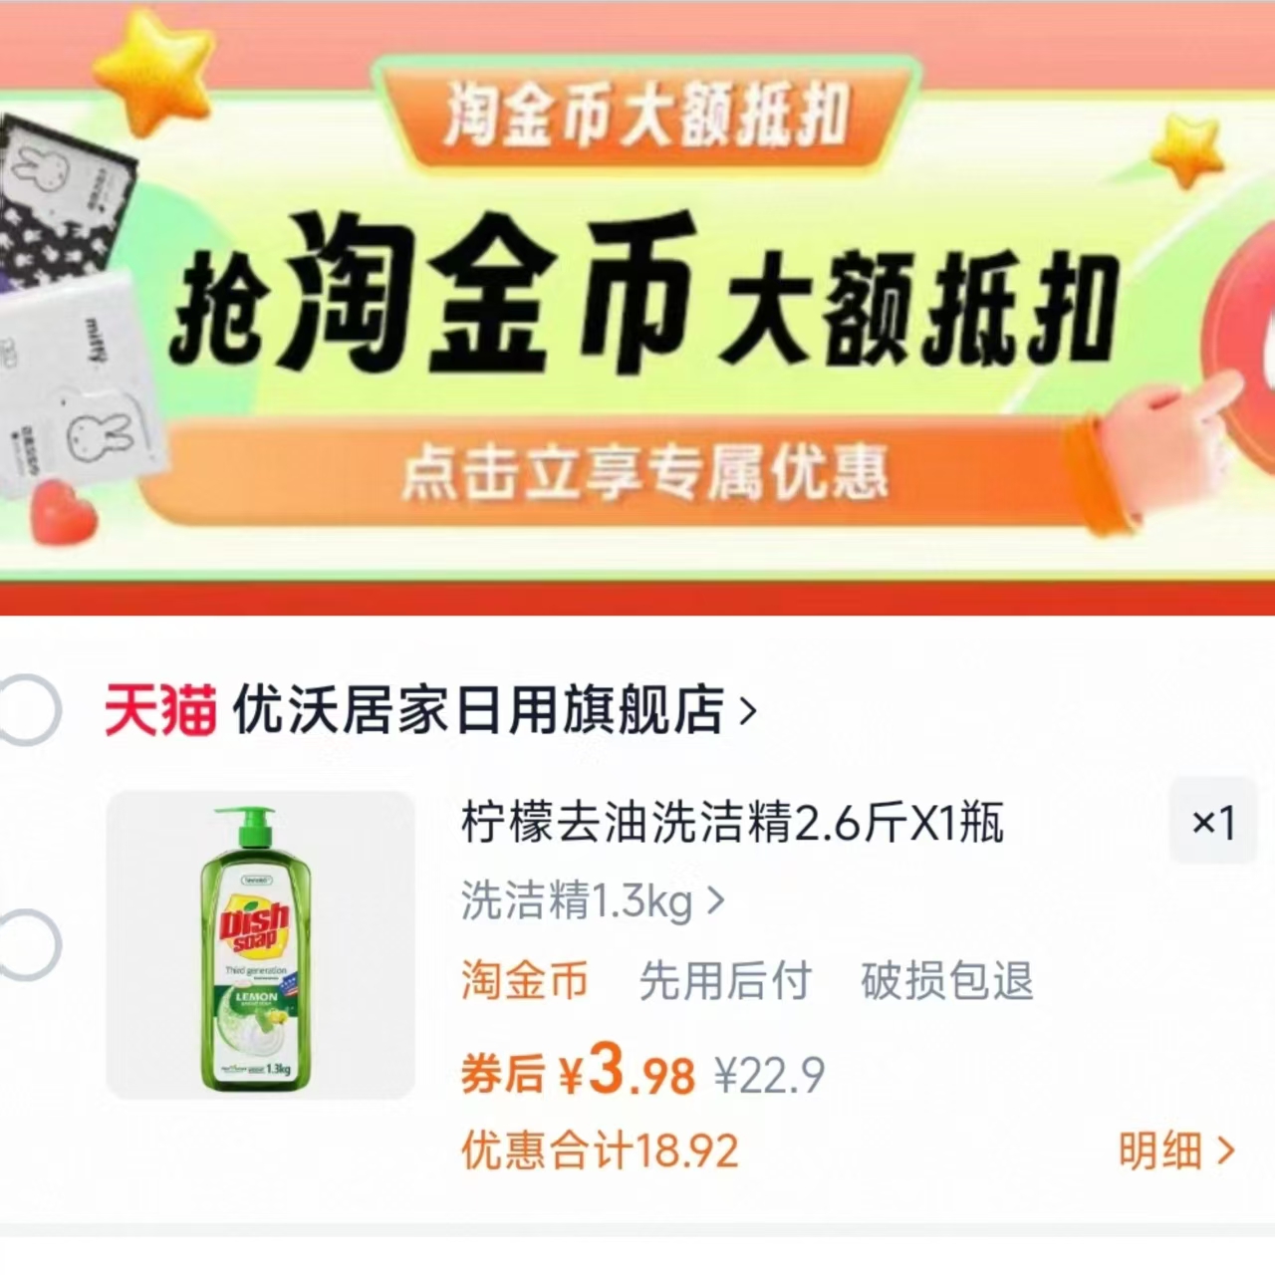Open the 优沃居家日用旗舰店 store link

tap(478, 711)
